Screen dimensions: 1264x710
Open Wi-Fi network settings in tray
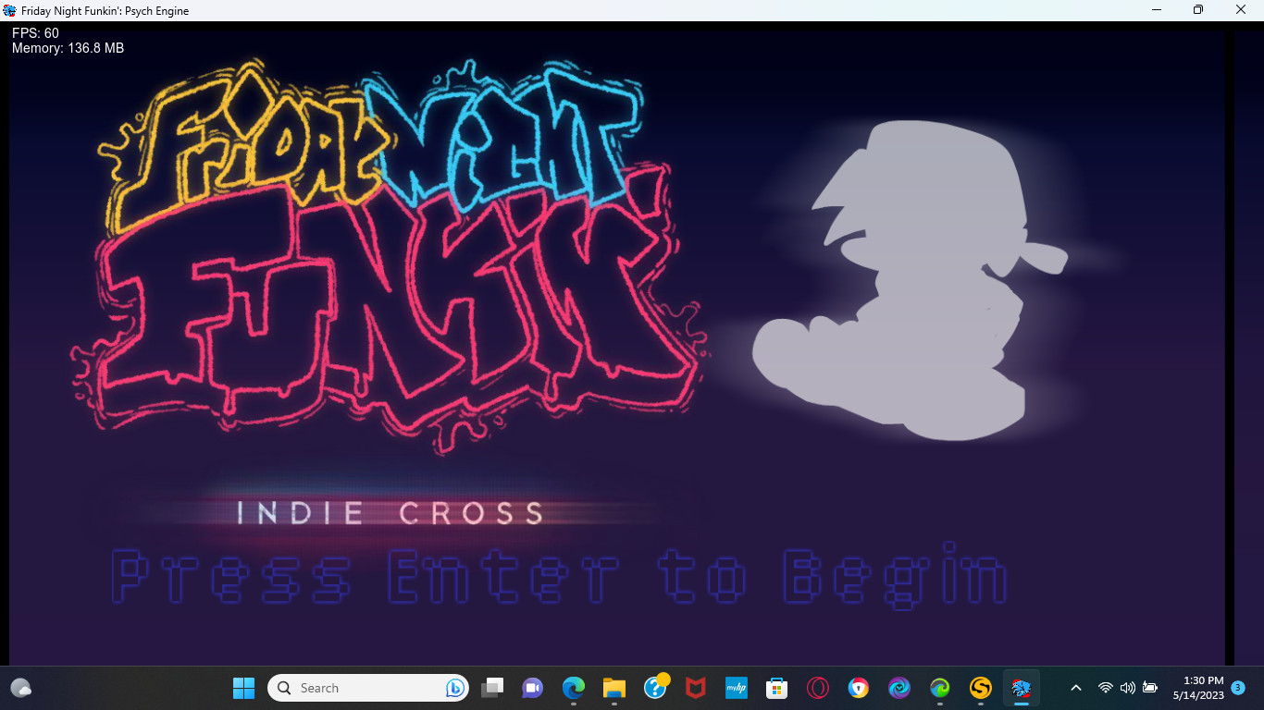(x=1105, y=688)
